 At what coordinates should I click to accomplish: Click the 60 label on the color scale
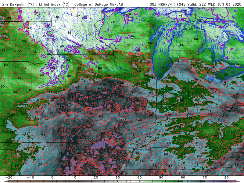click(x=183, y=178)
